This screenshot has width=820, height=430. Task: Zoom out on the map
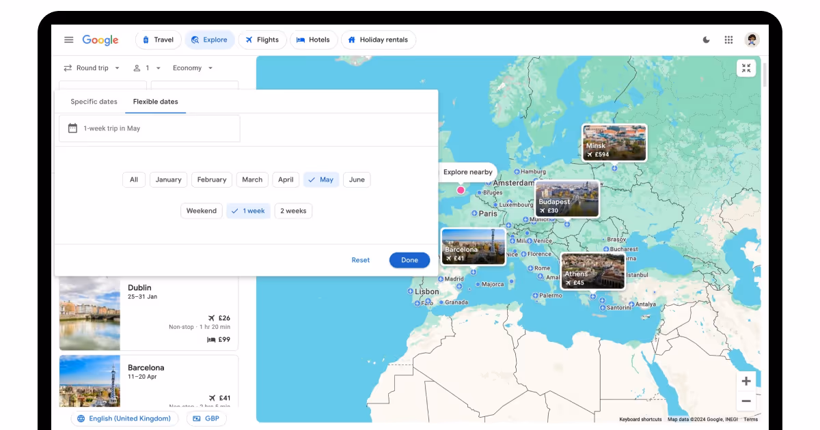[x=746, y=401]
